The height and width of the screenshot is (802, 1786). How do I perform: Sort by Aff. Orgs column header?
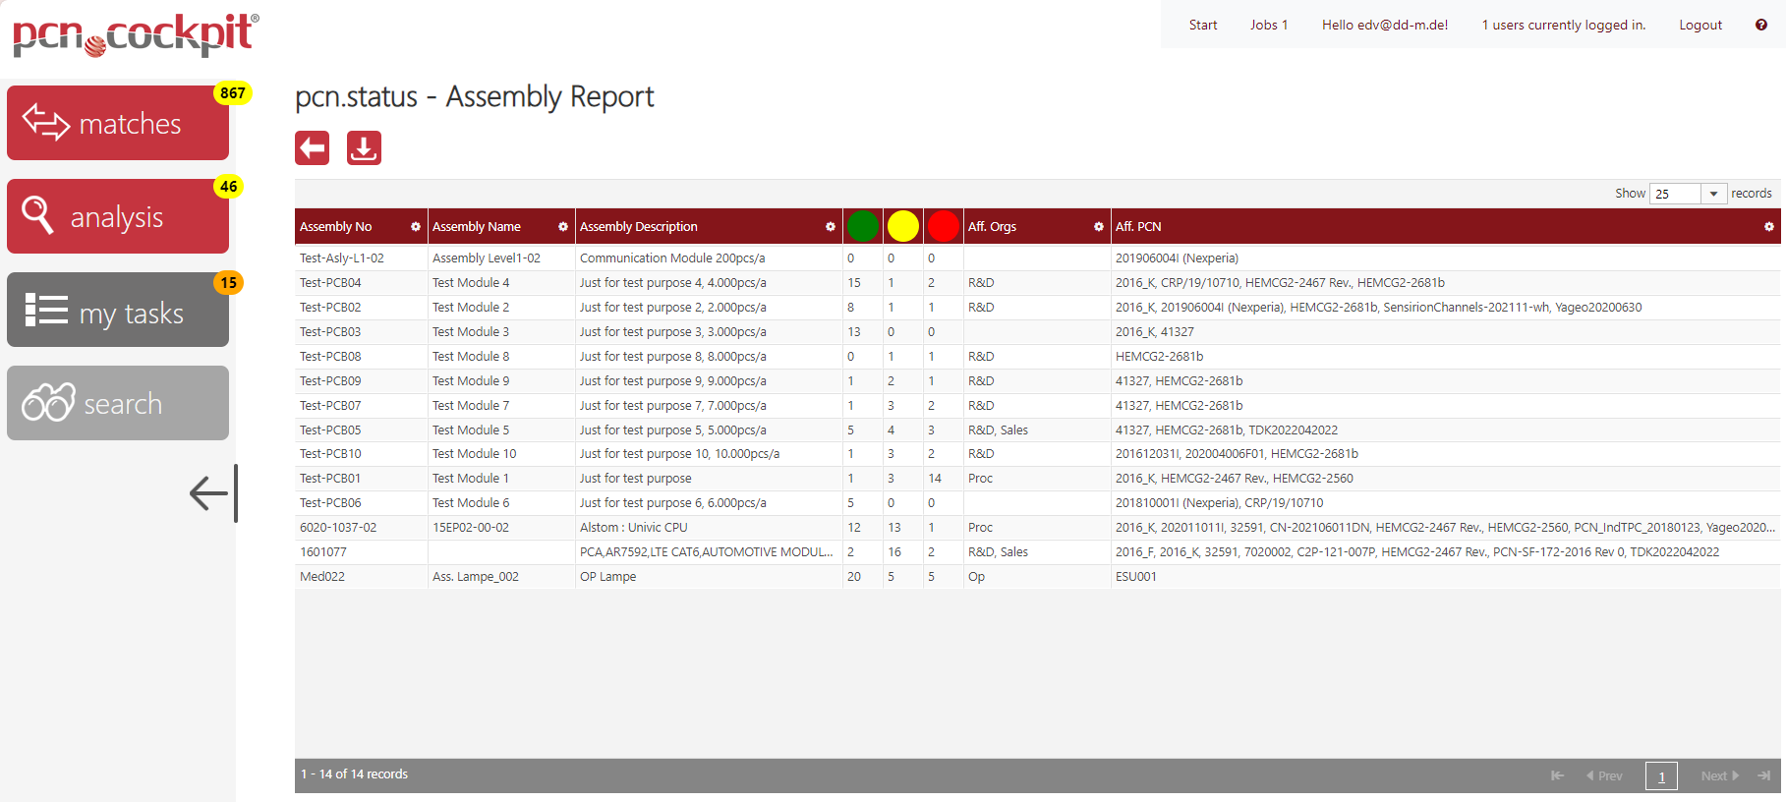point(992,227)
